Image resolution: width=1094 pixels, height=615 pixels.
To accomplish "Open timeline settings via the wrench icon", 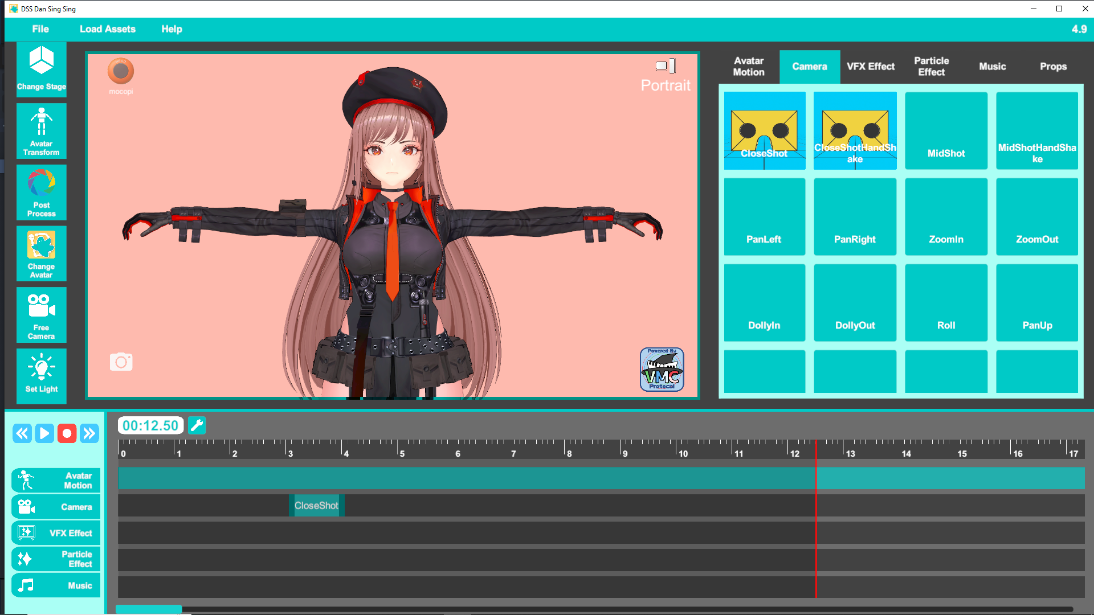I will pyautogui.click(x=197, y=425).
